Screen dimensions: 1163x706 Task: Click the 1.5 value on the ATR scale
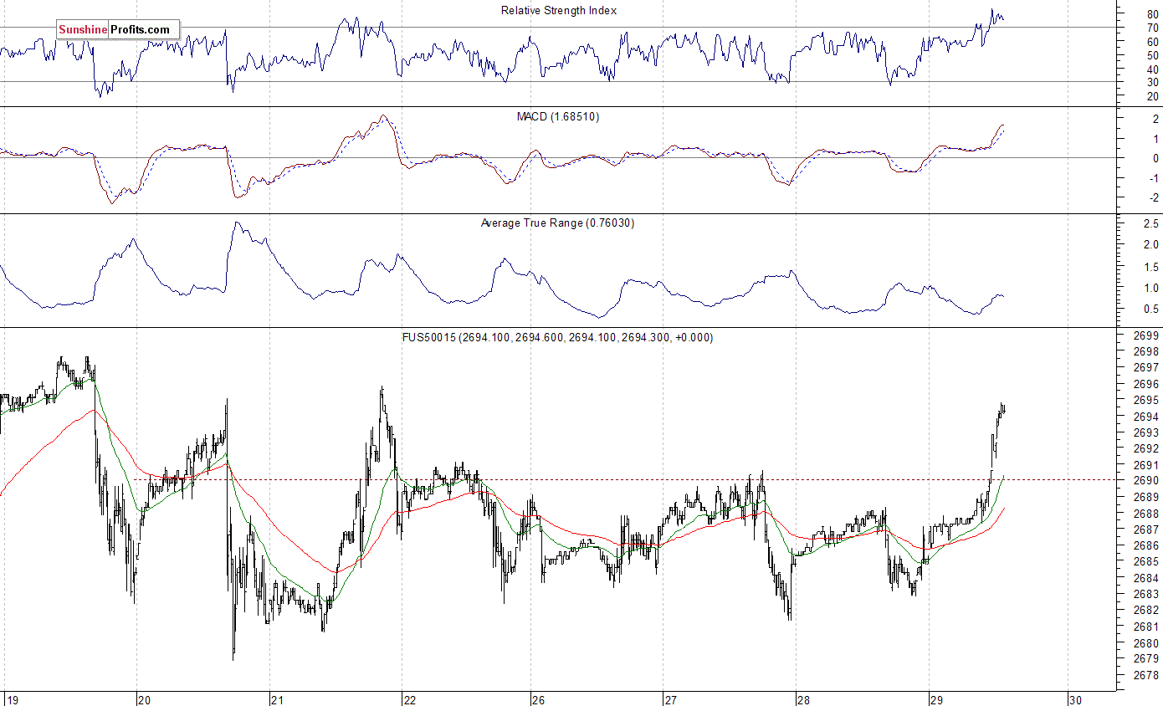(1150, 267)
